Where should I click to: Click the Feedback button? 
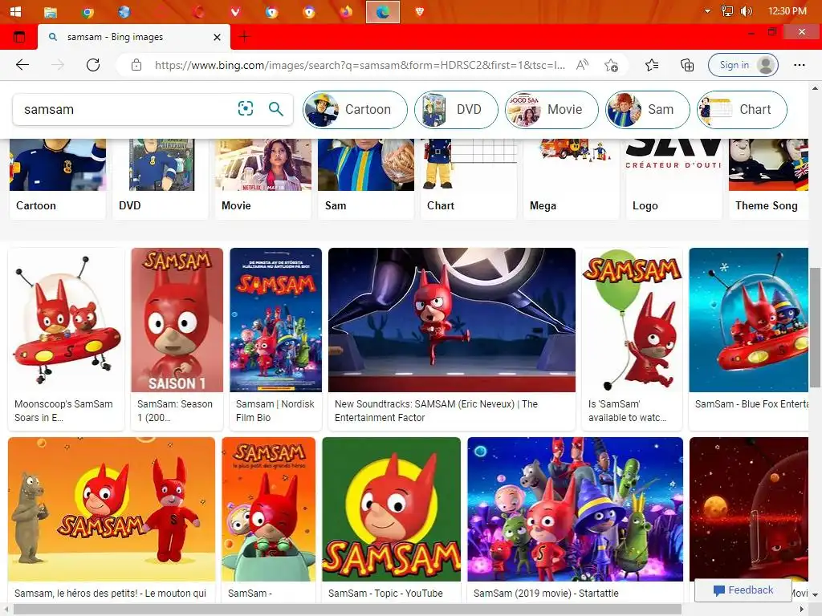743,590
